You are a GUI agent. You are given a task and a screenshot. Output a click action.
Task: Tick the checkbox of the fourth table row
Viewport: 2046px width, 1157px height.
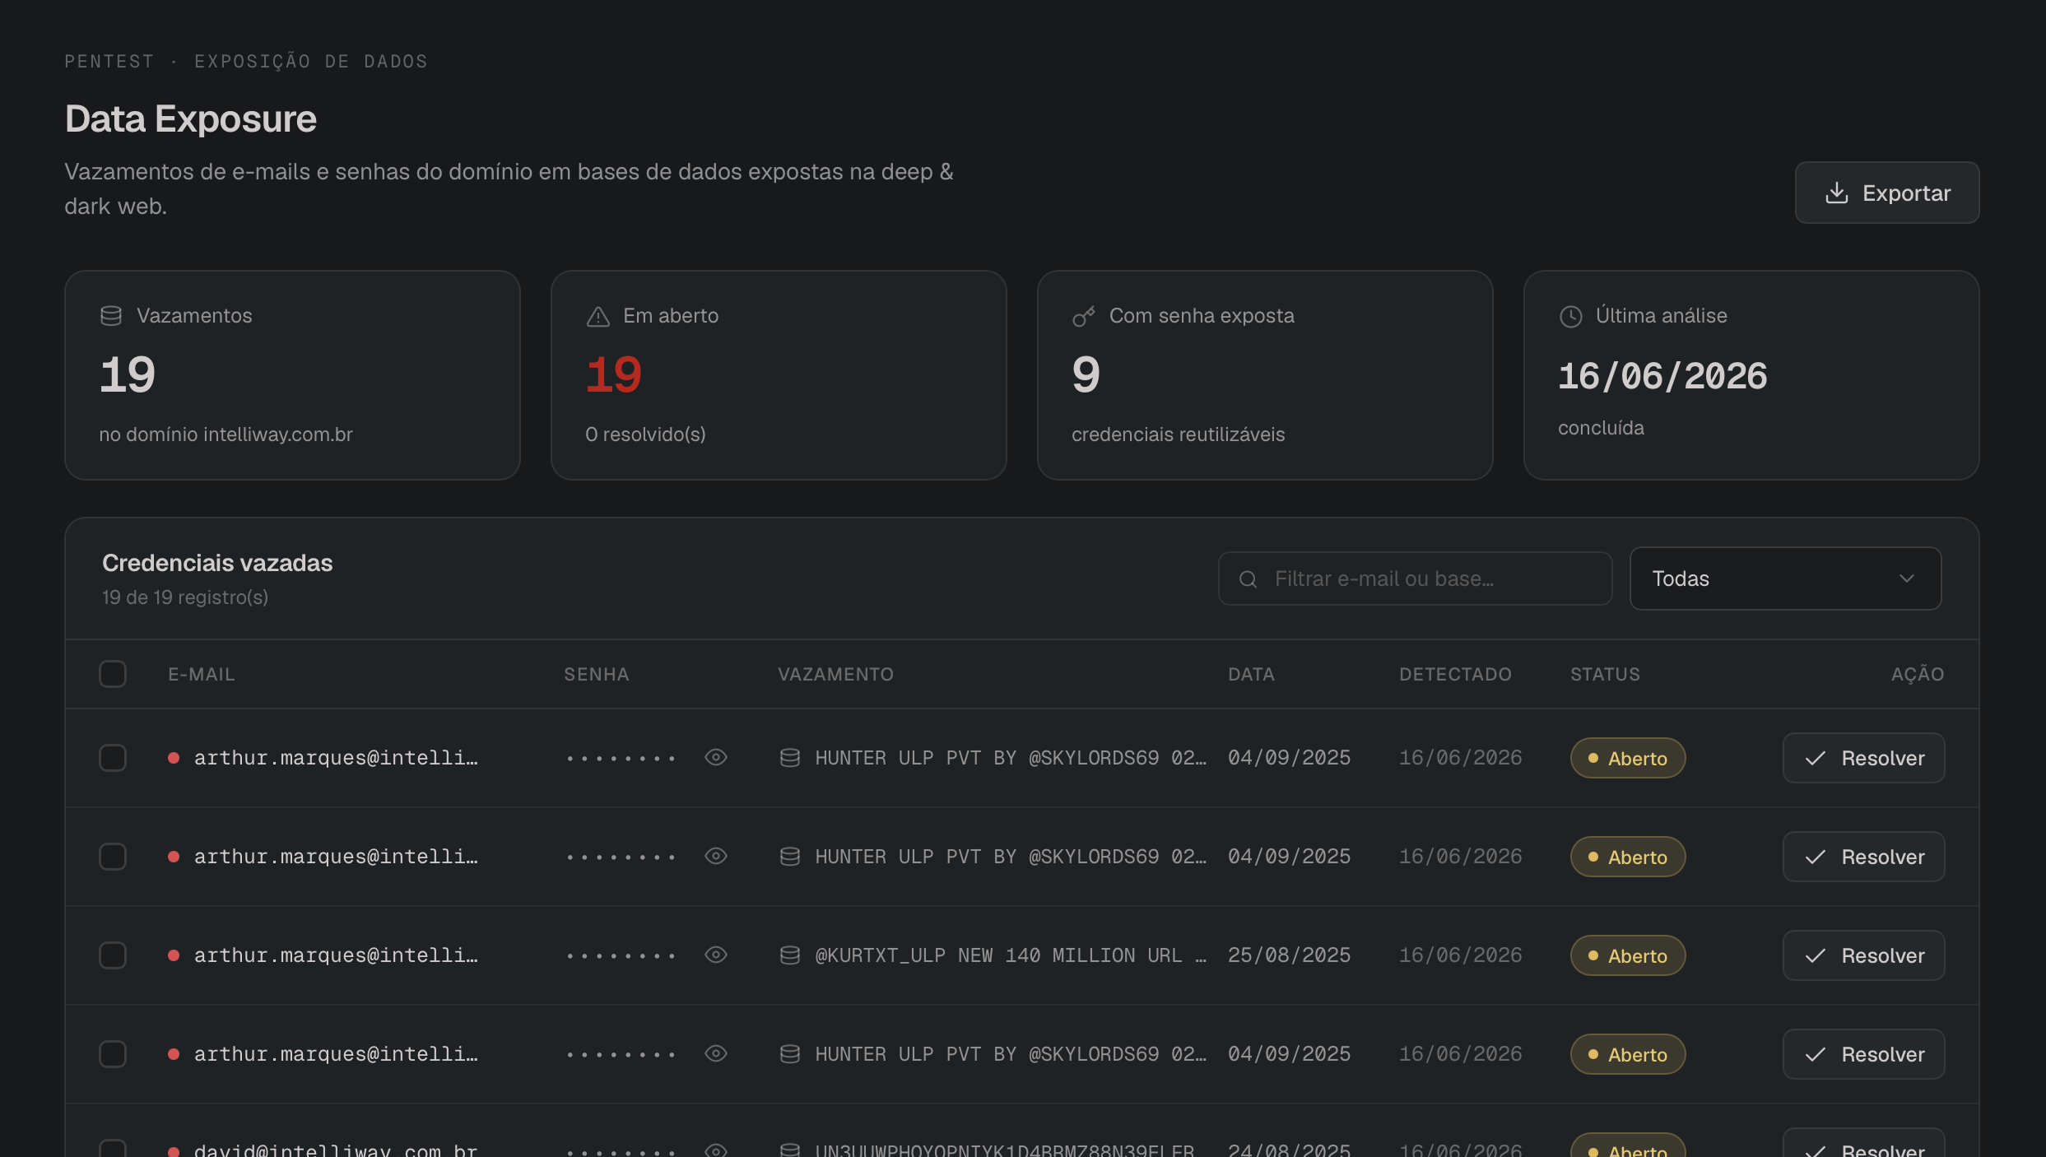click(113, 1054)
